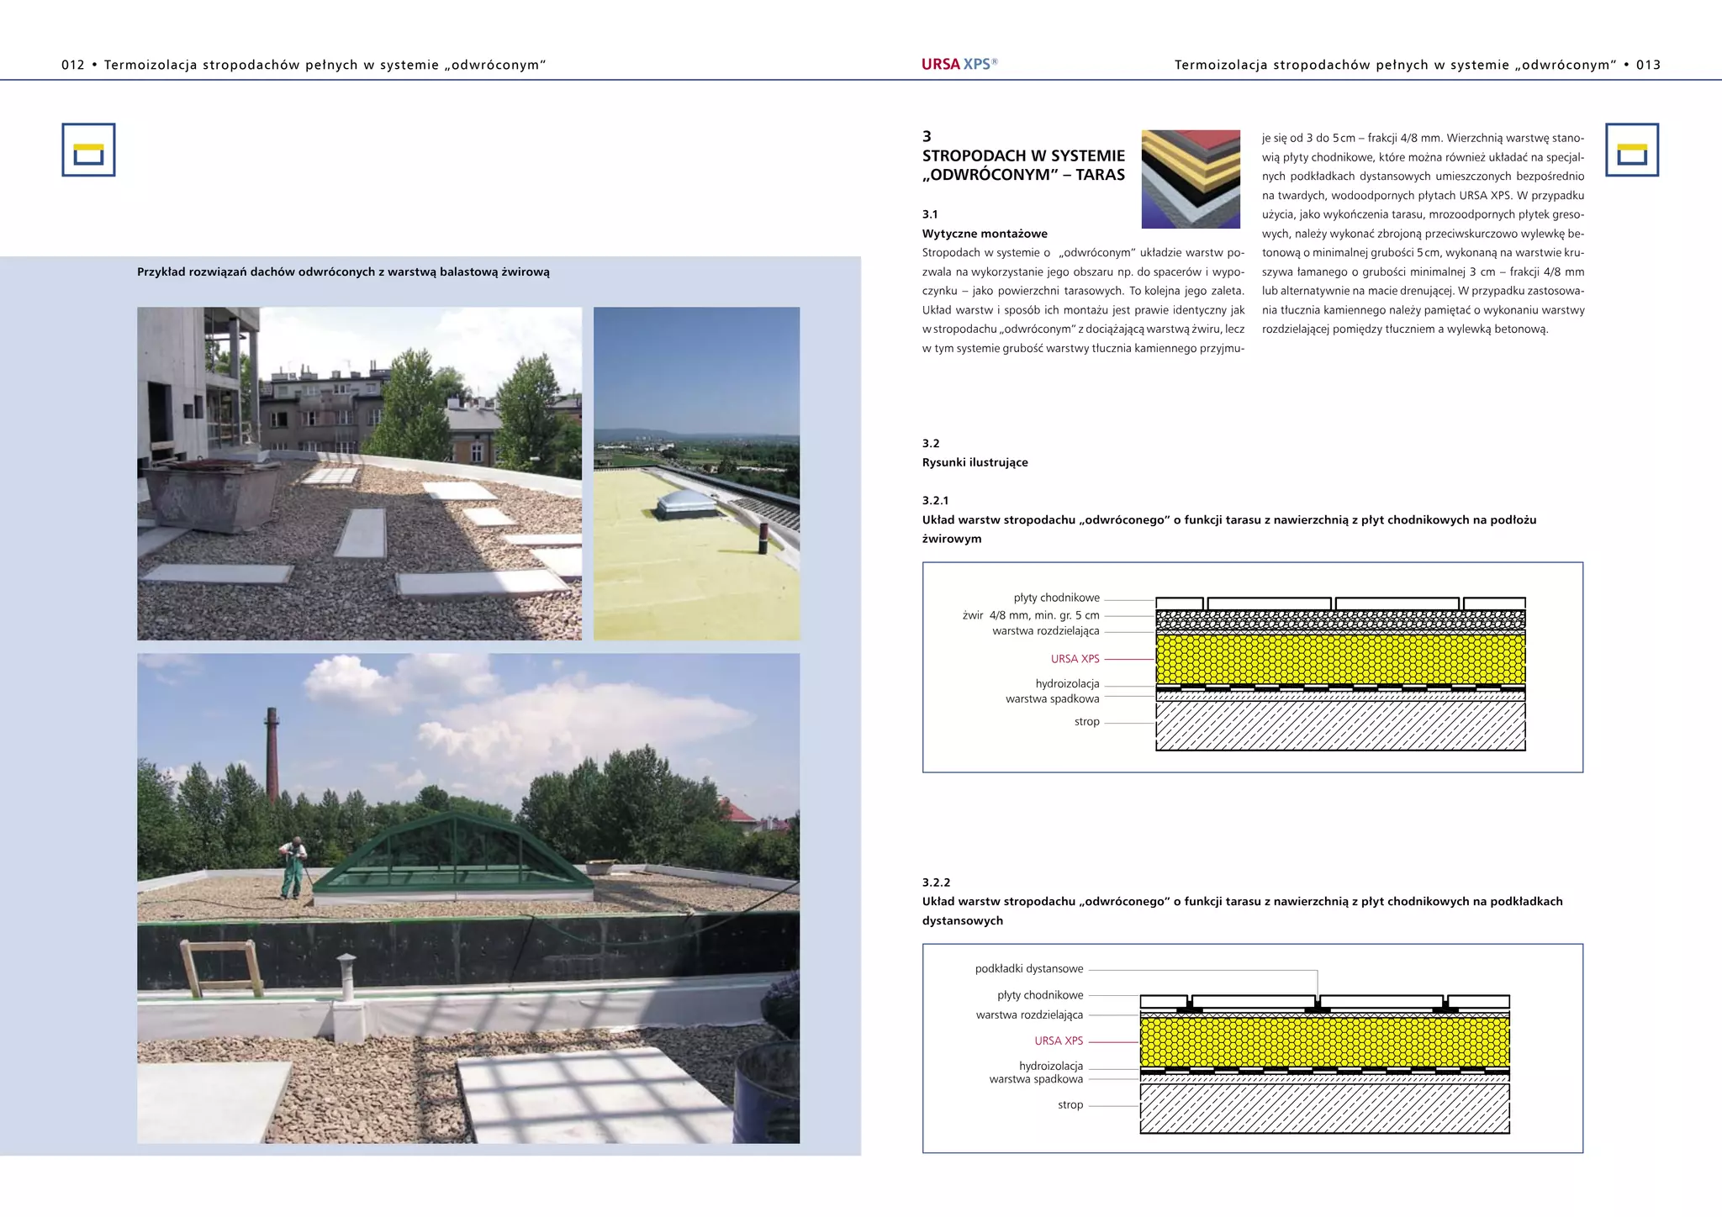1722x1217 pixels.
Task: Click section number '3.1'
Action: pos(930,214)
